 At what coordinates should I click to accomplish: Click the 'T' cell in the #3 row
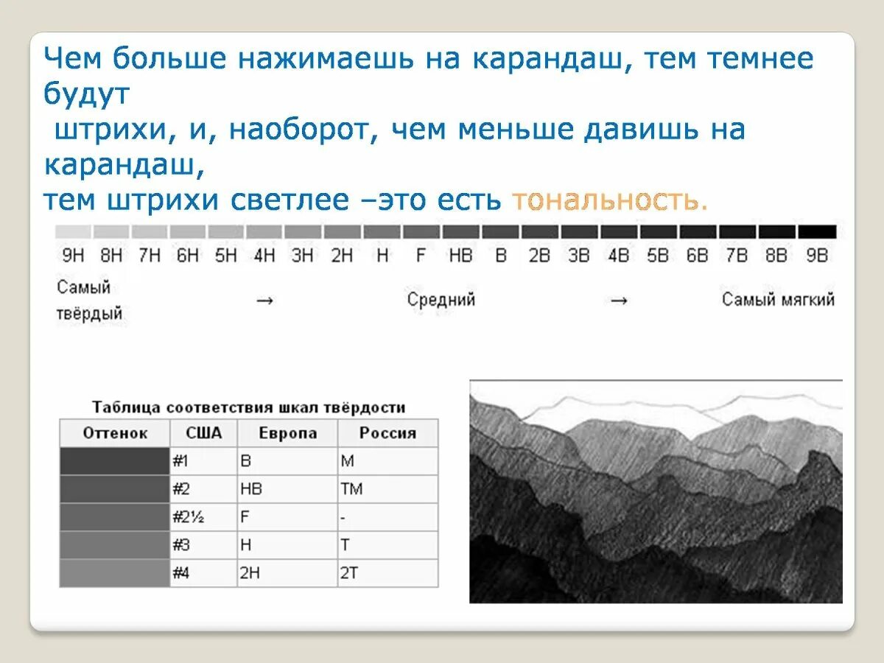click(x=387, y=545)
